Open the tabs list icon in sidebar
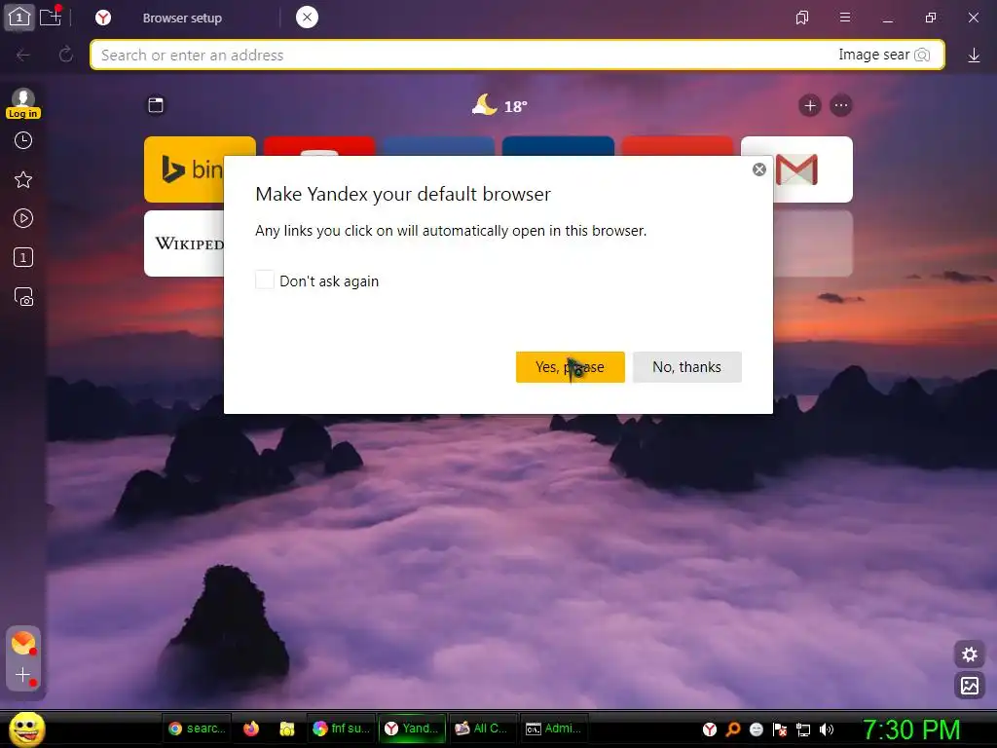The width and height of the screenshot is (997, 748). pos(23,257)
